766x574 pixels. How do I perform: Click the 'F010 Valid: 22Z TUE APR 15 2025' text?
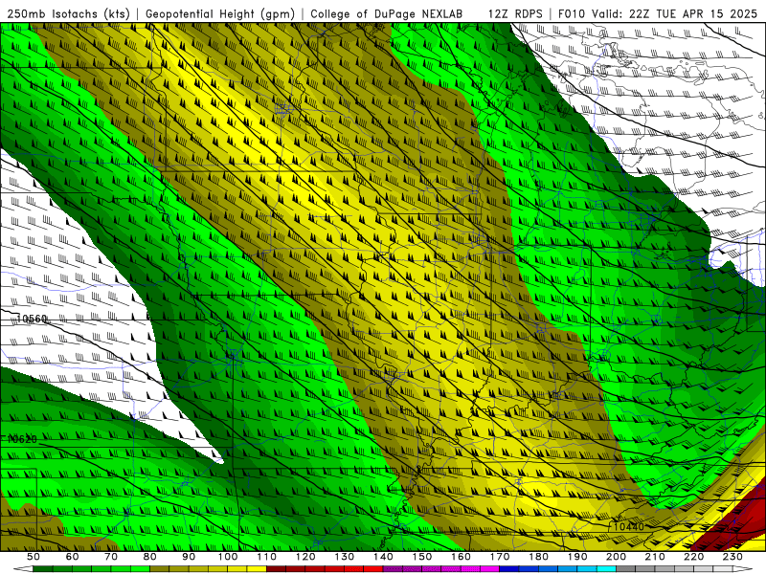tap(657, 13)
